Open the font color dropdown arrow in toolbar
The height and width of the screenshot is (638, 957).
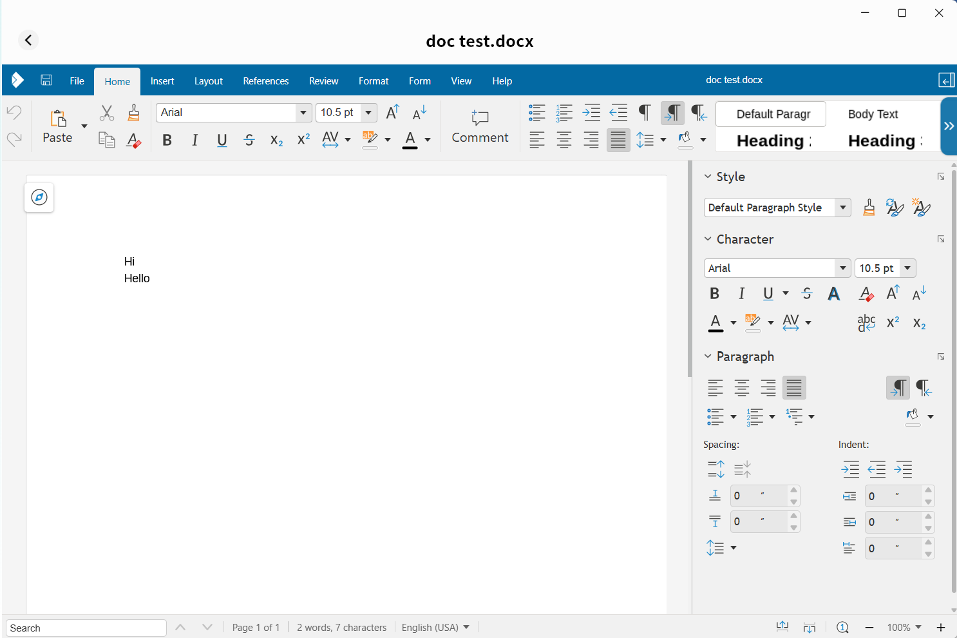428,140
